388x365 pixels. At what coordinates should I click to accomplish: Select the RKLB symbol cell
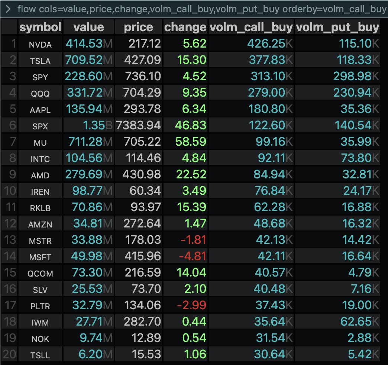[x=40, y=208]
